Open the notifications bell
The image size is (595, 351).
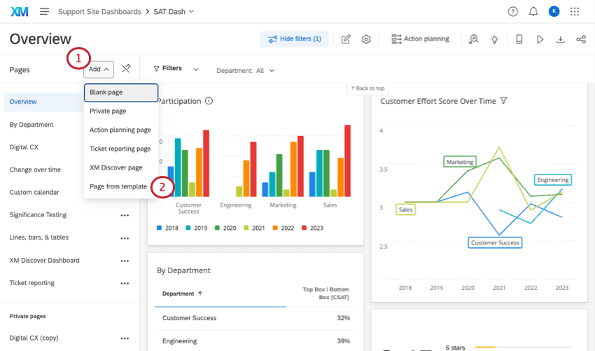[x=533, y=12]
